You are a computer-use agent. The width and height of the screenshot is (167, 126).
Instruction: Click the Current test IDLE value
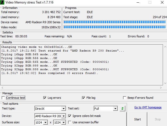[90, 12]
